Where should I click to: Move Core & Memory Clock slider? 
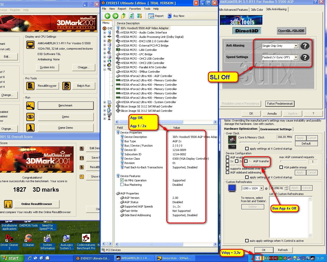259,142
